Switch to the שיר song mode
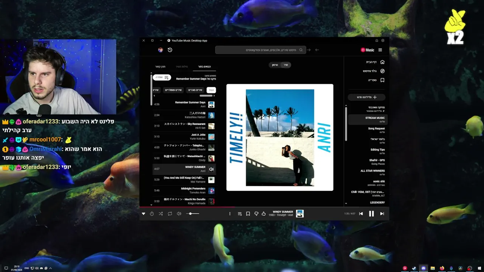 [286, 65]
